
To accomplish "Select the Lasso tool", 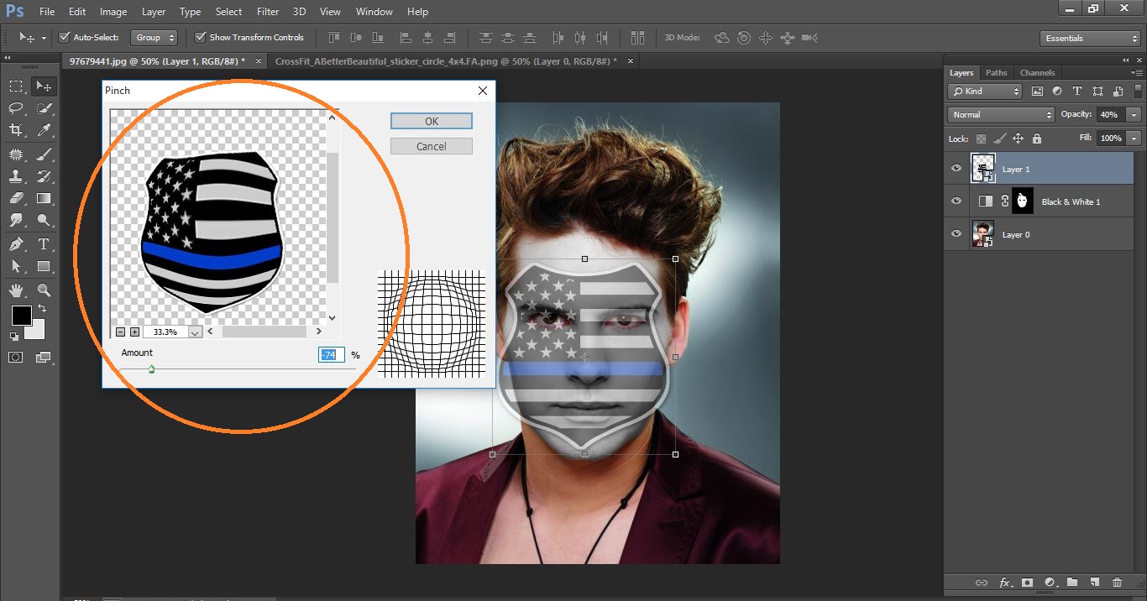I will pyautogui.click(x=15, y=107).
